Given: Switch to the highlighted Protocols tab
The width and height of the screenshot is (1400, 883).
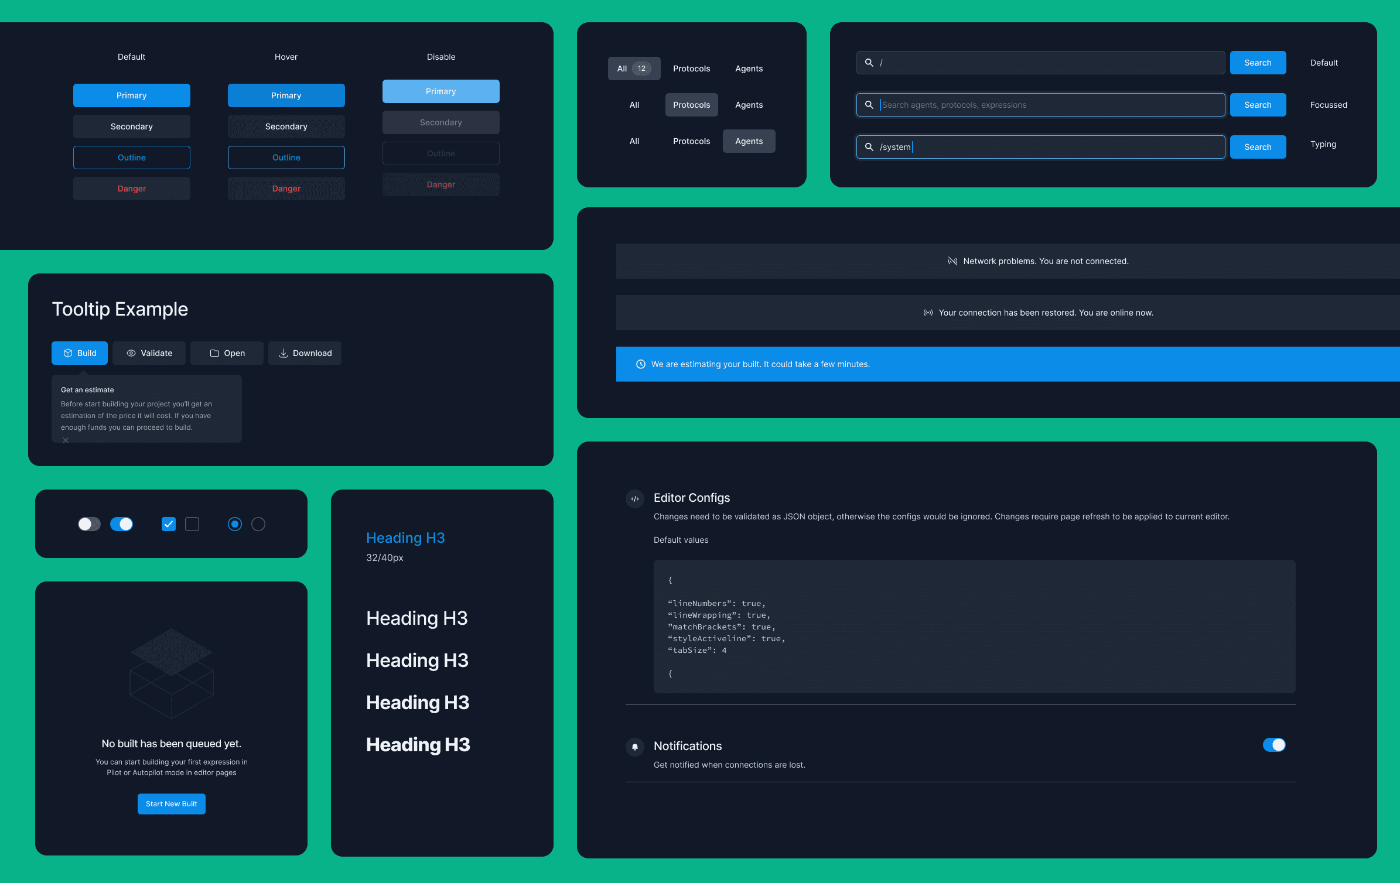Looking at the screenshot, I should (x=691, y=105).
